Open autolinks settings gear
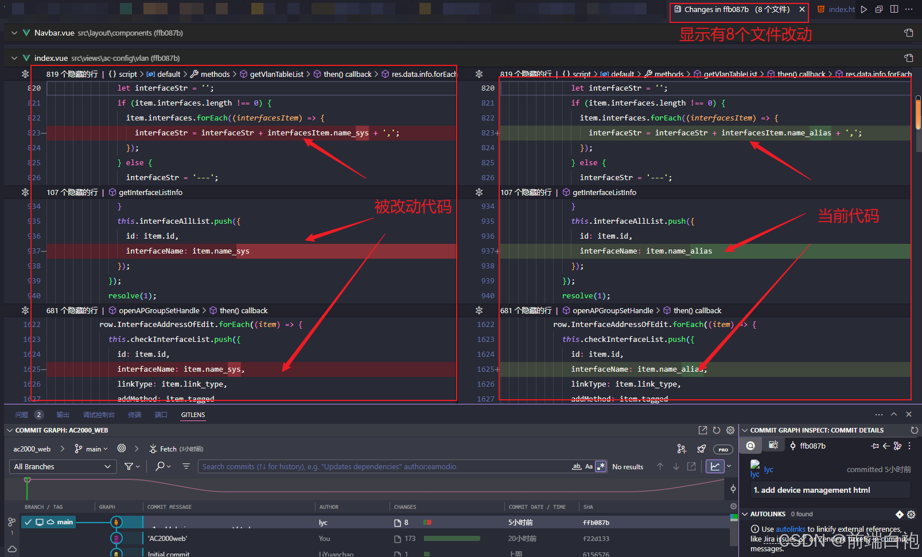 point(911,514)
